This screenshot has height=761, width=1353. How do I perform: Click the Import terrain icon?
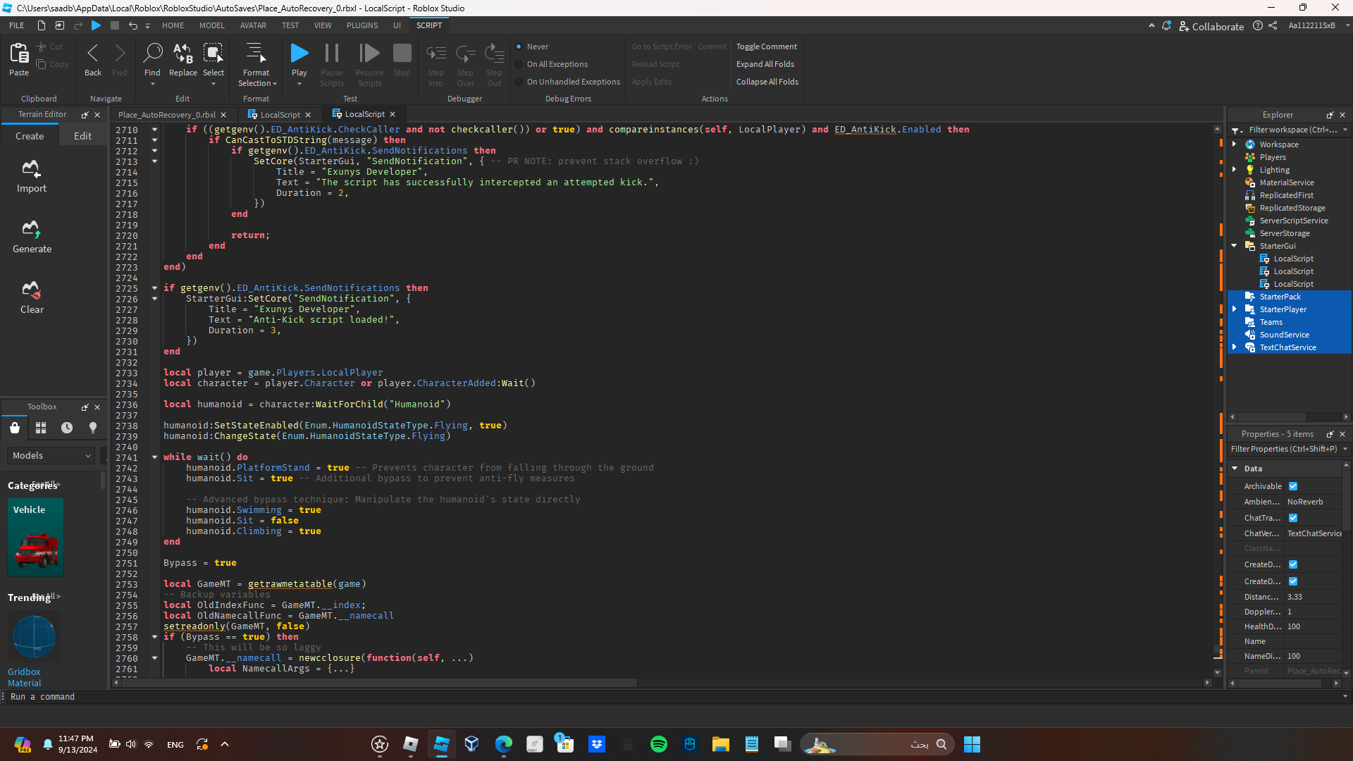click(31, 169)
